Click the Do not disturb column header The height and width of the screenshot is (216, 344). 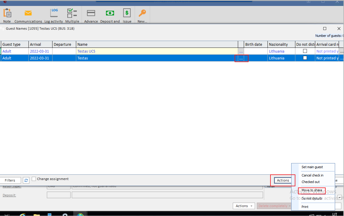click(305, 44)
